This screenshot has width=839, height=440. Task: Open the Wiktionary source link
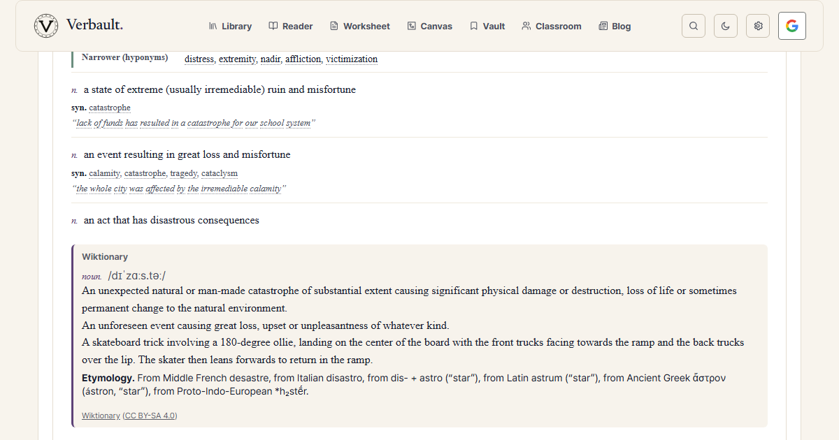pos(101,416)
